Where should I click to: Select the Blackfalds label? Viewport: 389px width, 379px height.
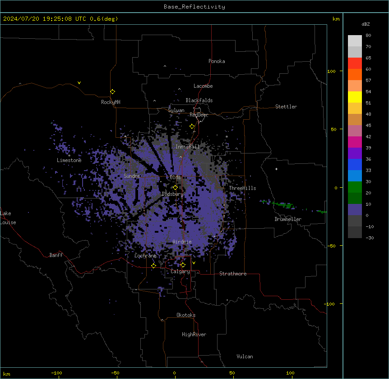pyautogui.click(x=199, y=100)
